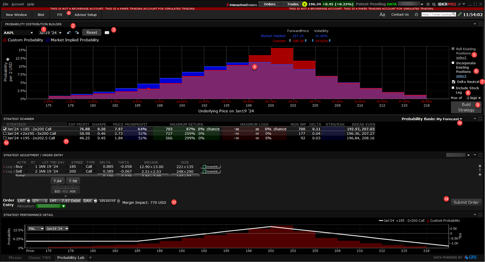
Task: Click select link under Incorporate Existing Positions
Action: pyautogui.click(x=461, y=76)
